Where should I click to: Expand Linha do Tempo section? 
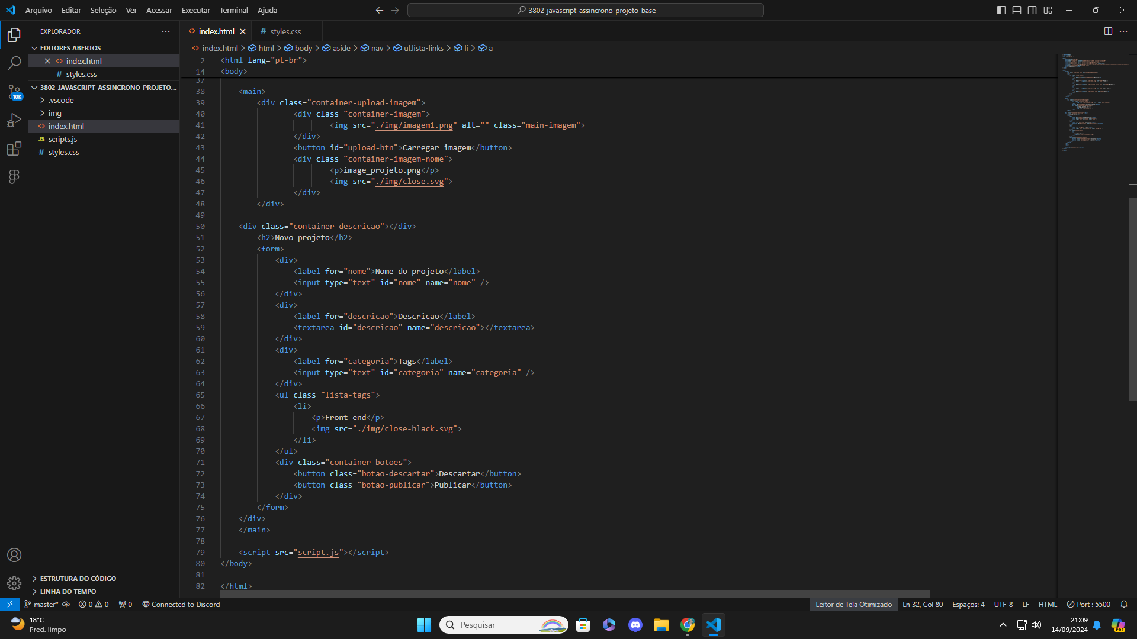coord(104,591)
